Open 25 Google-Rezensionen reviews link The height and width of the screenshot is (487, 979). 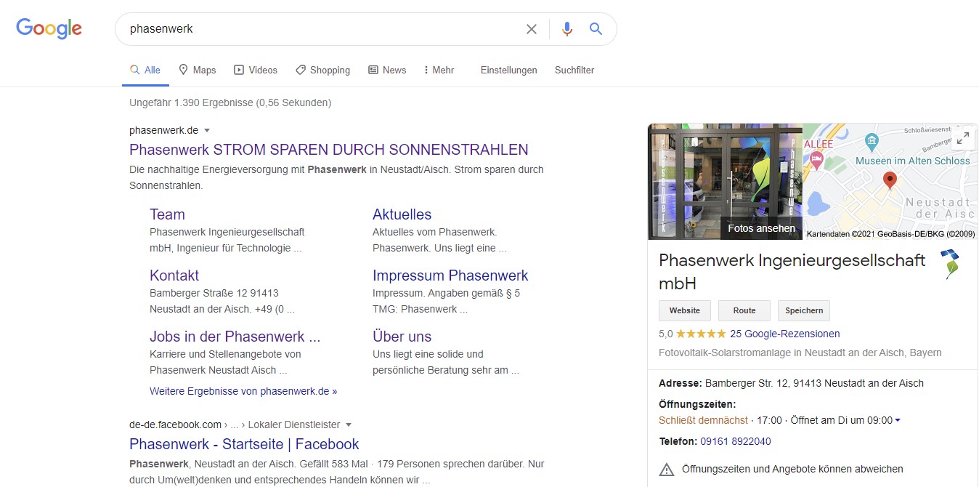(x=784, y=334)
